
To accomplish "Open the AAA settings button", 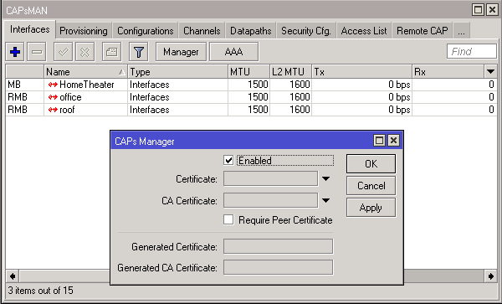I will click(233, 52).
